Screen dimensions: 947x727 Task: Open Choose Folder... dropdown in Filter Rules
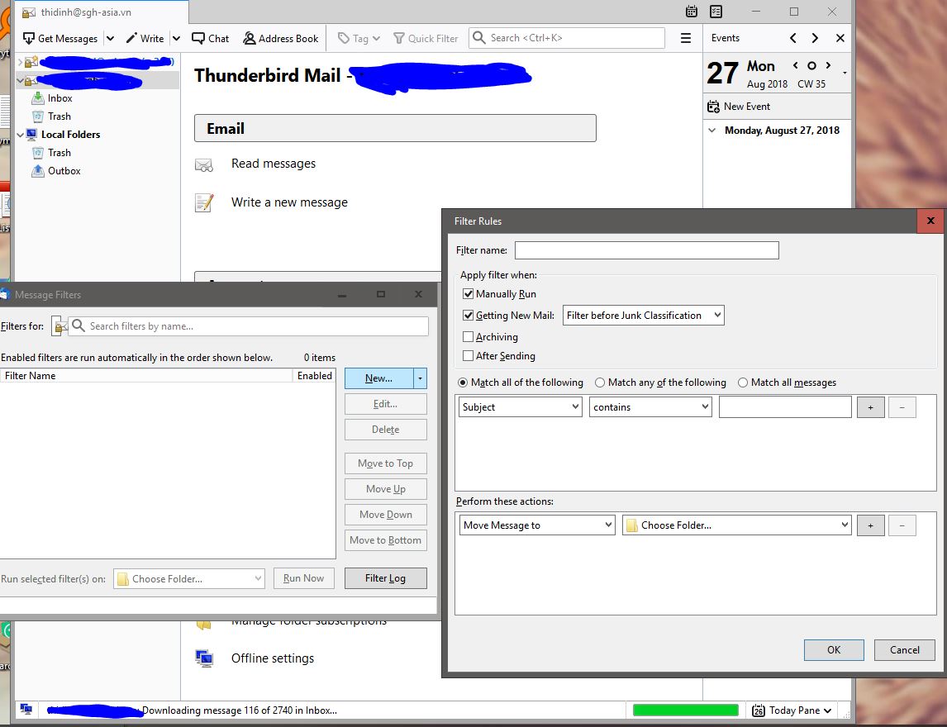pyautogui.click(x=737, y=525)
